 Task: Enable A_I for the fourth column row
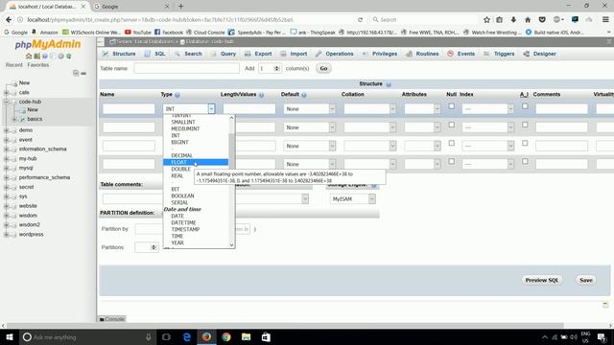coord(525,161)
